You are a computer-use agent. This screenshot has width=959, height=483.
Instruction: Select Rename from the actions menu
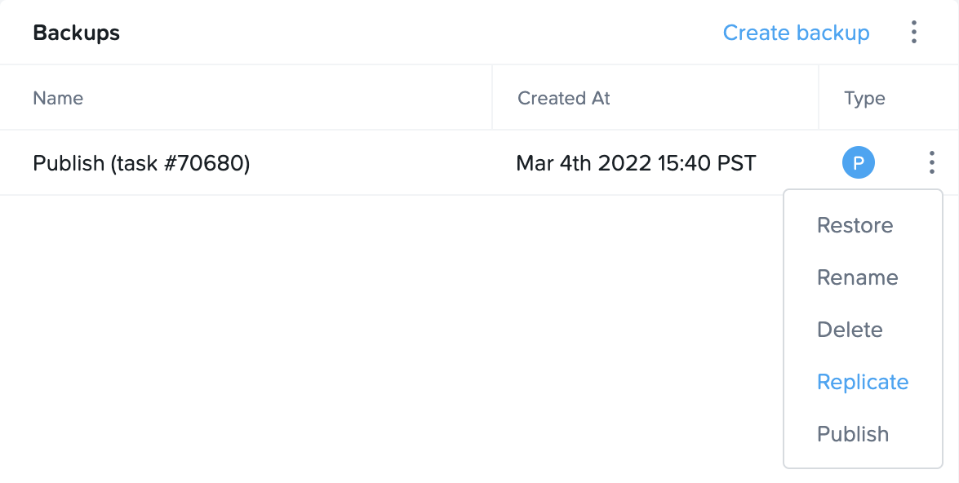[x=857, y=277]
